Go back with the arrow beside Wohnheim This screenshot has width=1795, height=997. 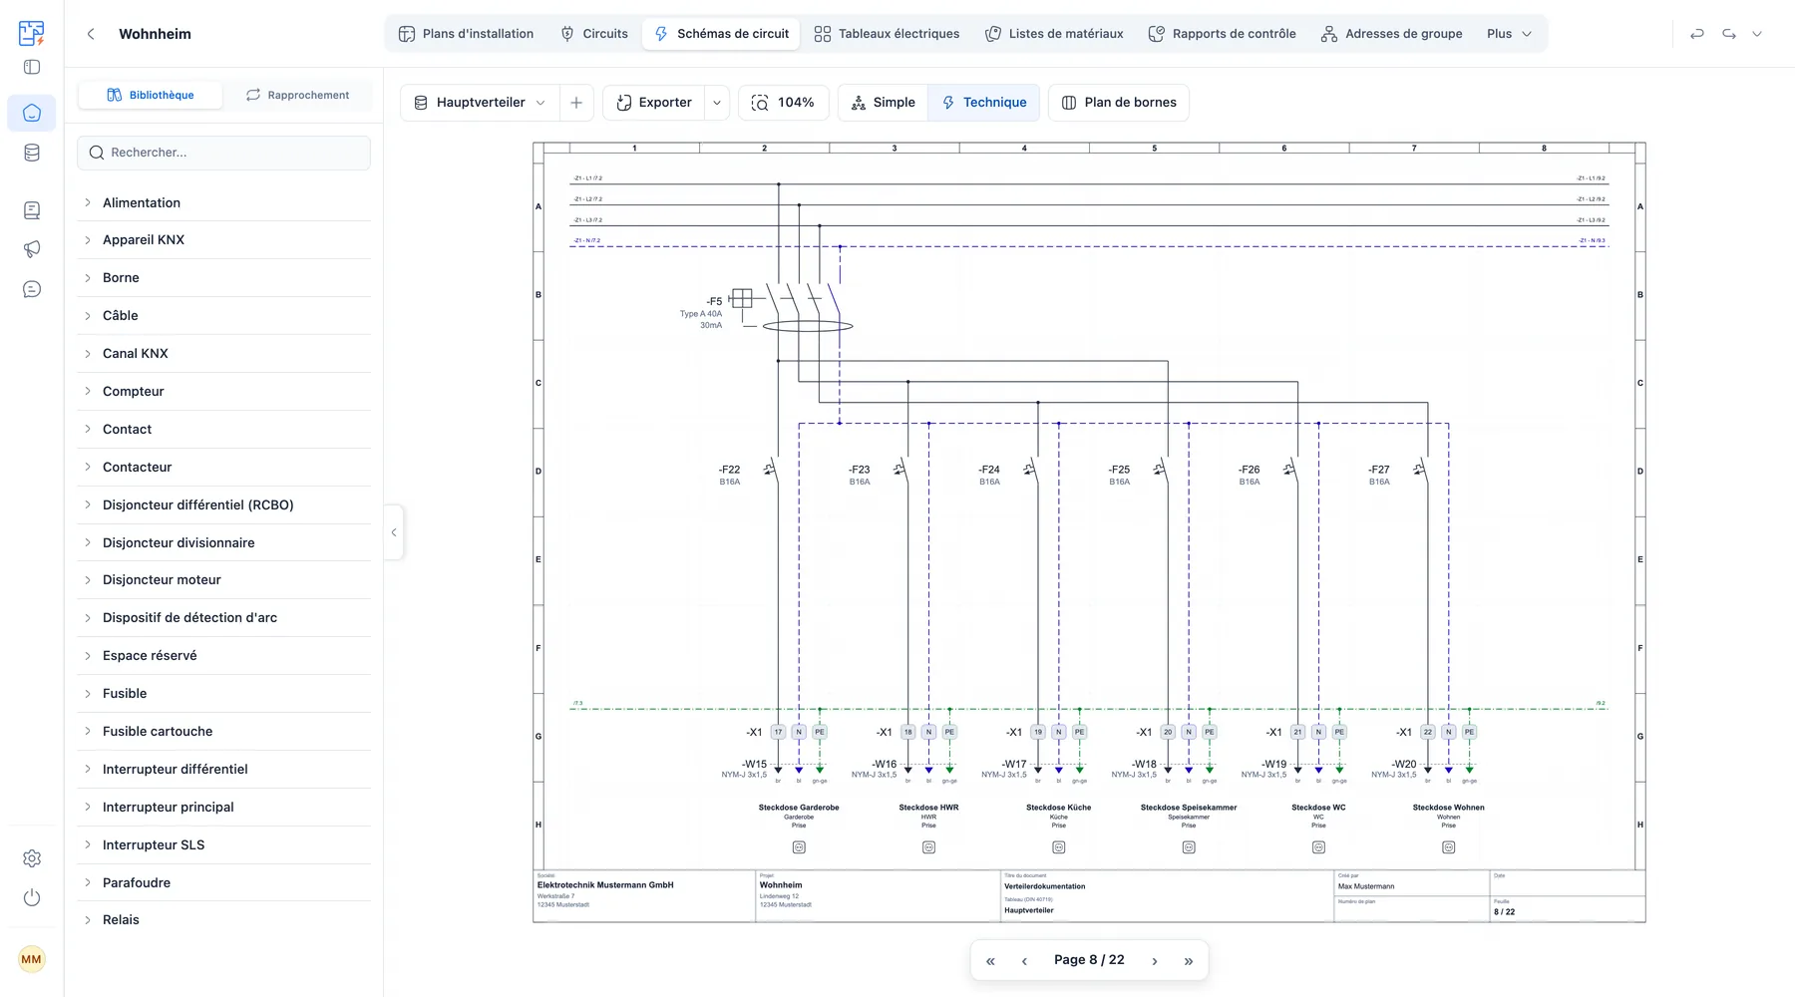(91, 34)
